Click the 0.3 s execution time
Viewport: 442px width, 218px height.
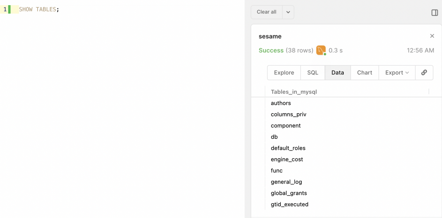point(336,50)
